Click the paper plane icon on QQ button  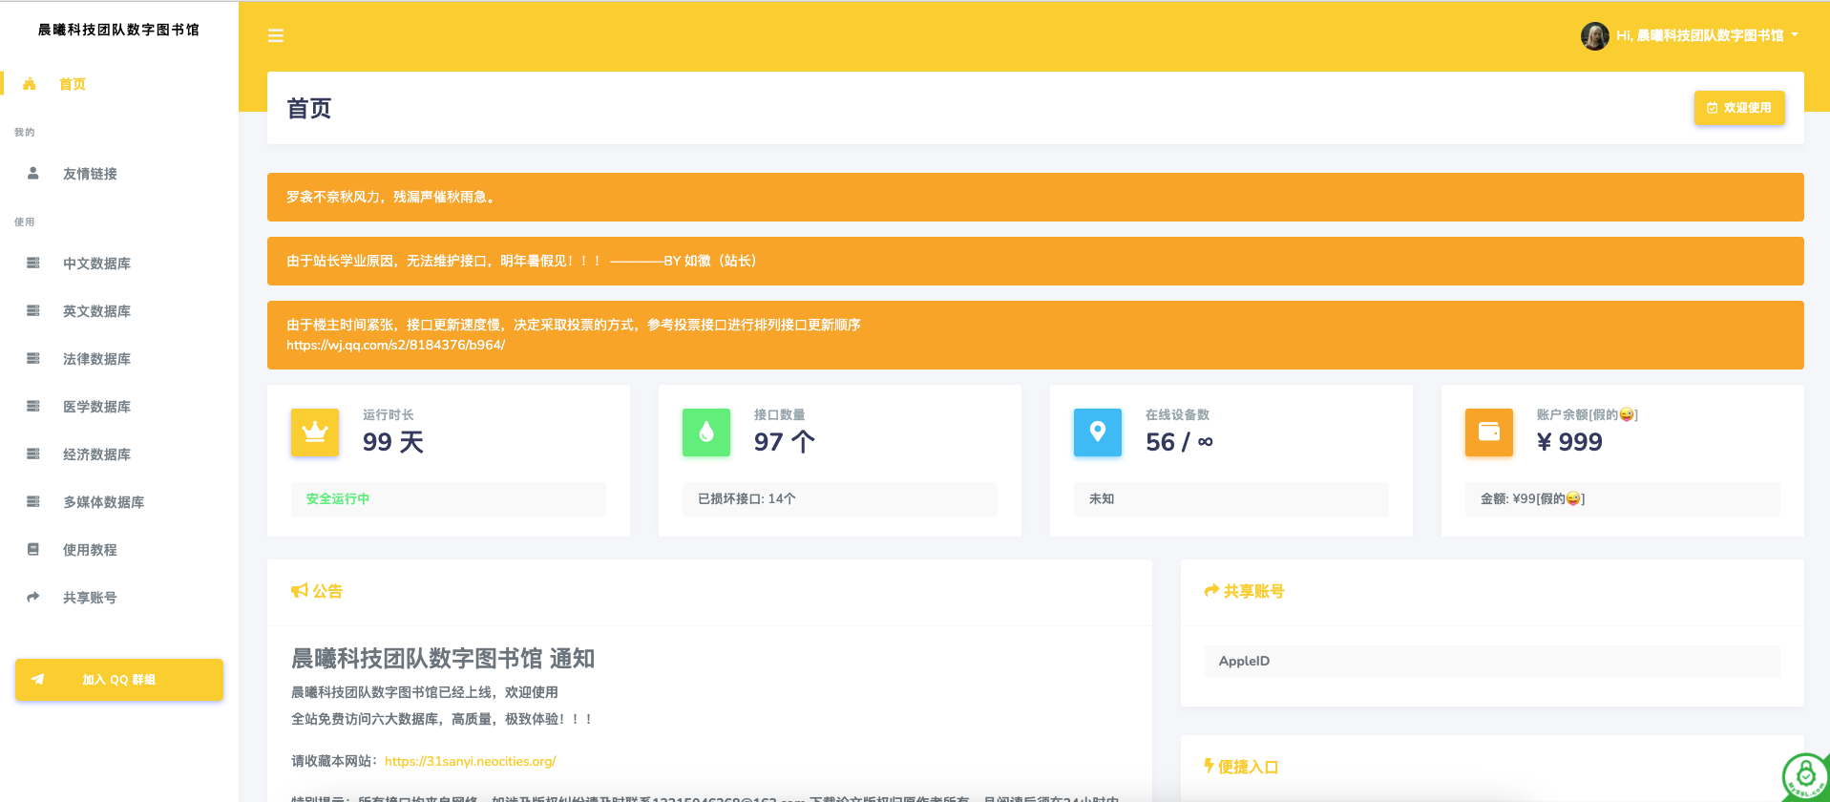[37, 680]
